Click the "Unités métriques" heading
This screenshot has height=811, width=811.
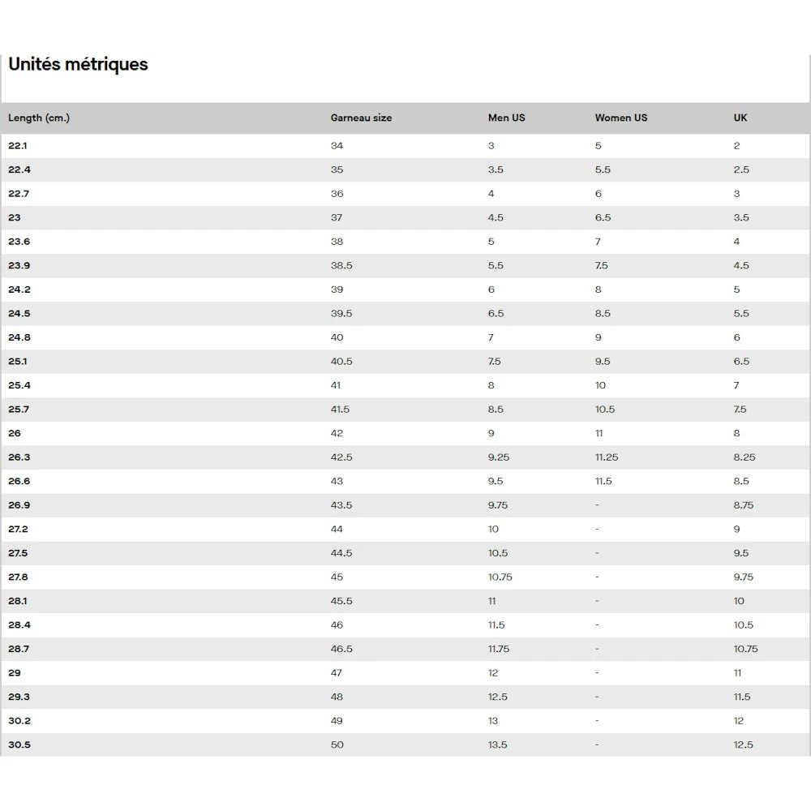coord(78,64)
